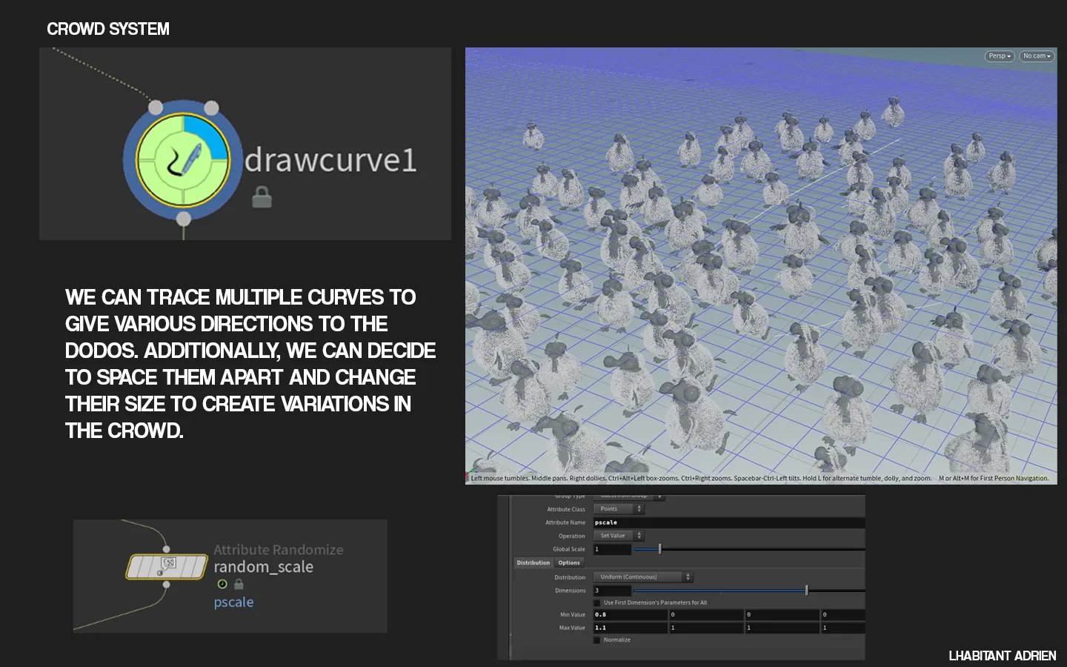
Task: Click the output connector below random_scale node
Action: 166,584
